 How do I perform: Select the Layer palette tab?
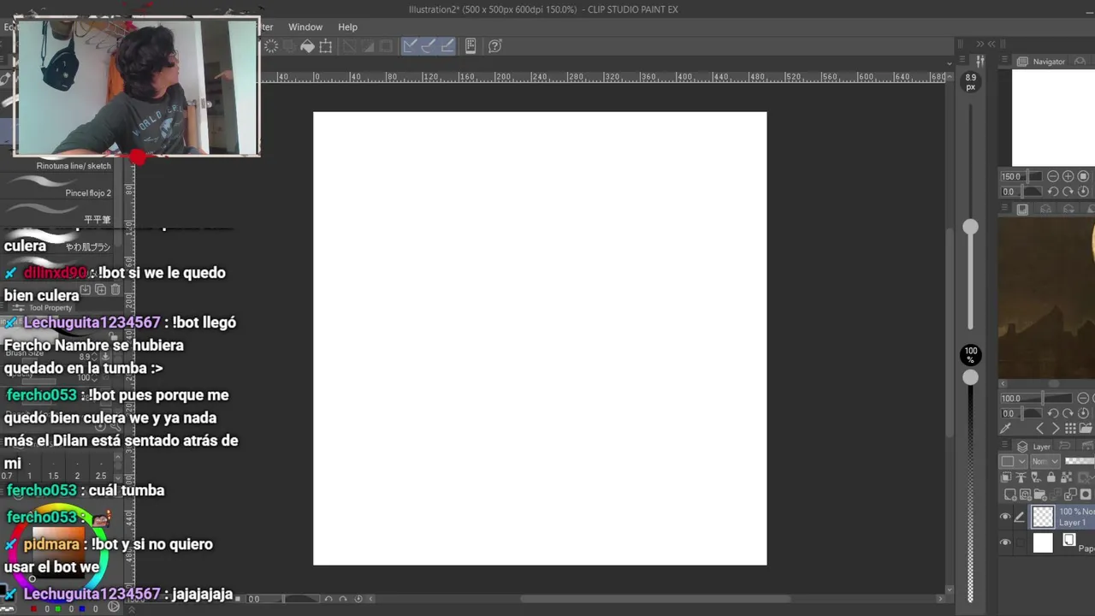[1033, 447]
